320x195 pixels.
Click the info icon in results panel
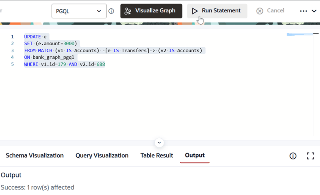coord(293,156)
